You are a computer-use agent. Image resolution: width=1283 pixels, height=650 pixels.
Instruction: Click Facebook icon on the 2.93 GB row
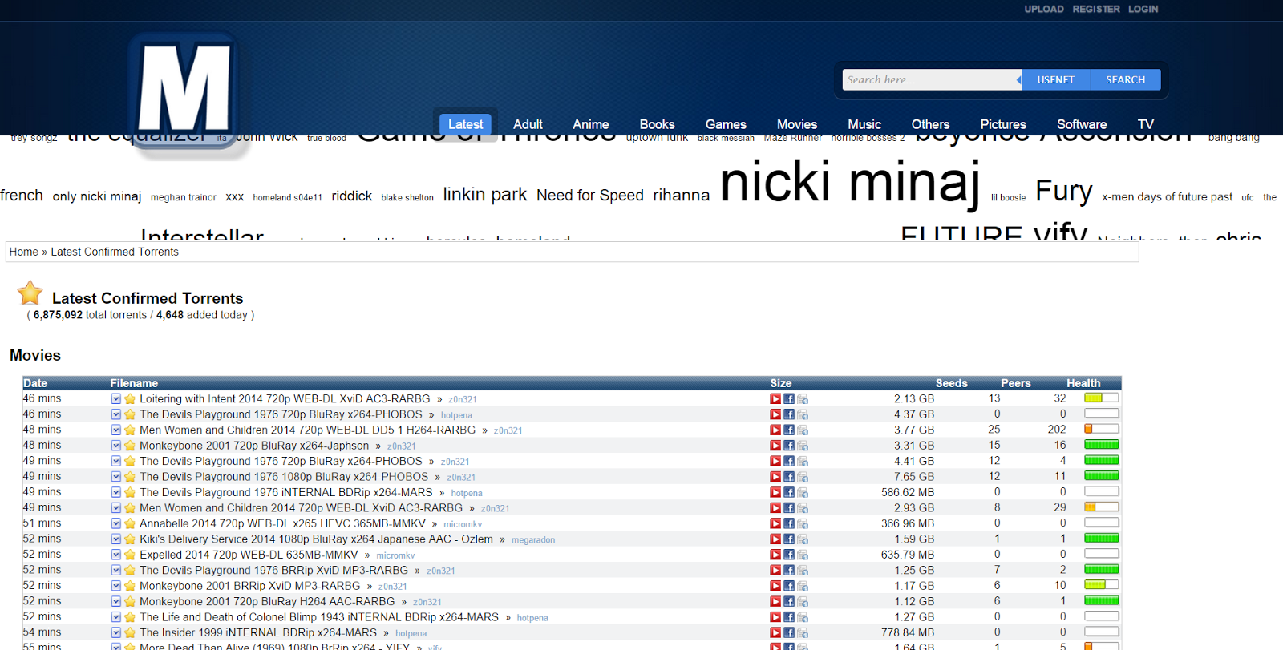coord(789,508)
